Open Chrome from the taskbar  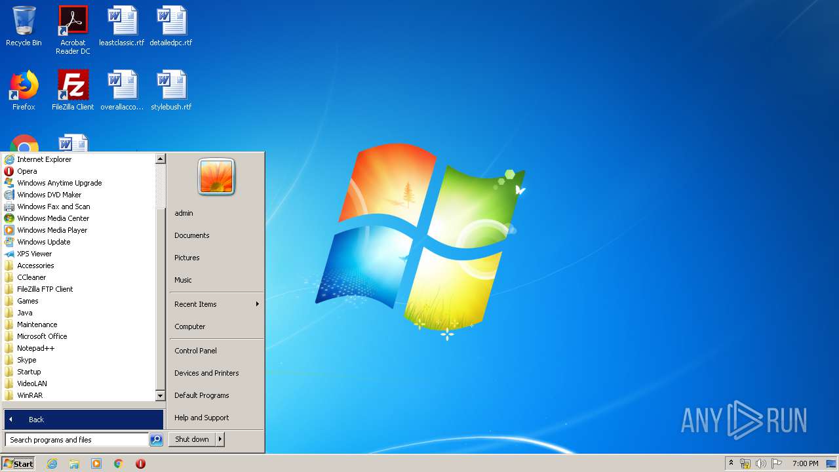pyautogui.click(x=119, y=463)
